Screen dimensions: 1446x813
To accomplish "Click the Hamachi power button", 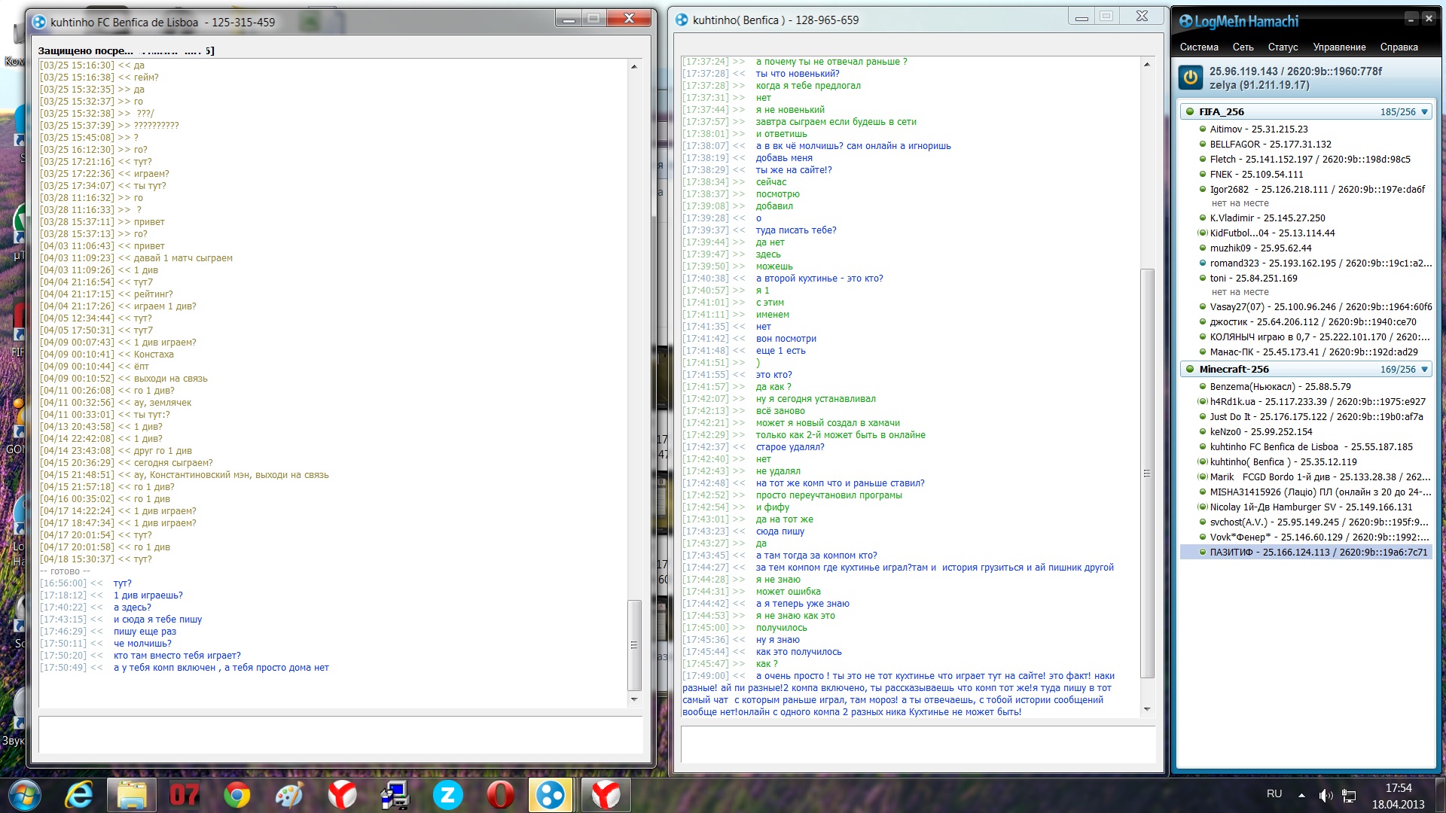I will (x=1191, y=78).
